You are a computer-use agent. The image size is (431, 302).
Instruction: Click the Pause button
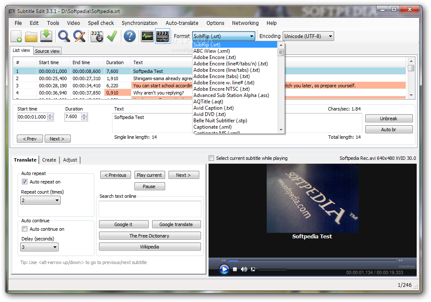[150, 186]
